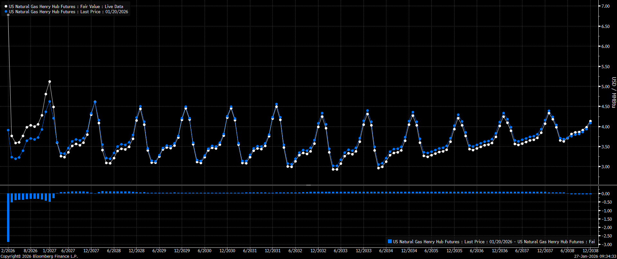Click the first blue Last Price point at 2/2026
Image resolution: width=617 pixels, height=259 pixels.
click(8, 130)
